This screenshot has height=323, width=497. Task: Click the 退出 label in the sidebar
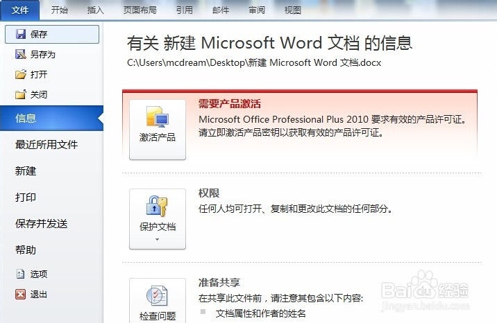39,294
